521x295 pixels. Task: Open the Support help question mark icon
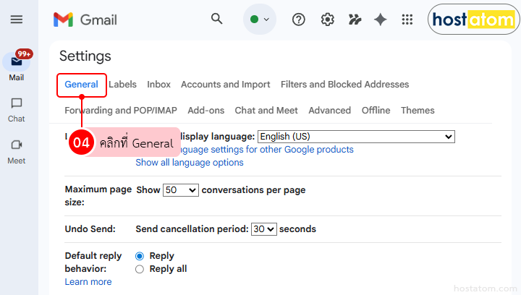(298, 20)
